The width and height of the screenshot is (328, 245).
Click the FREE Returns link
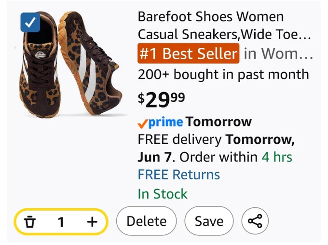[179, 175]
